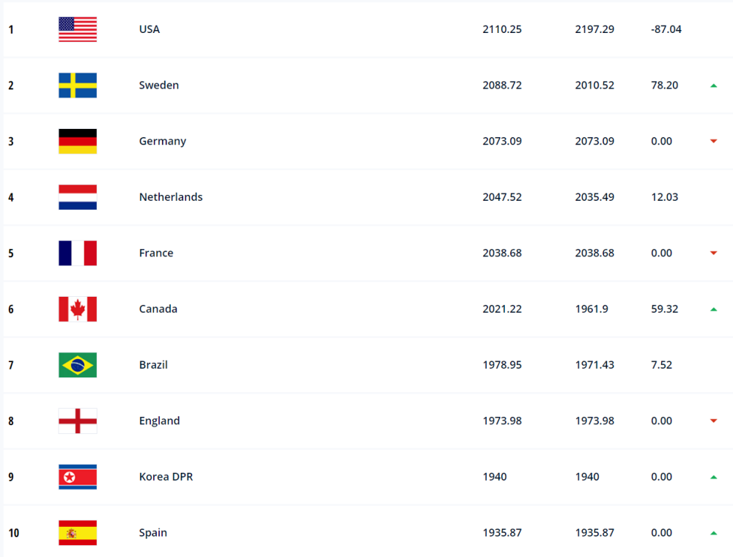733x557 pixels.
Task: Open the Sweden team link
Action: point(159,85)
